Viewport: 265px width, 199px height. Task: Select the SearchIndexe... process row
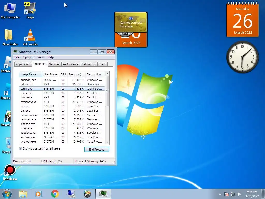[x=62, y=115]
